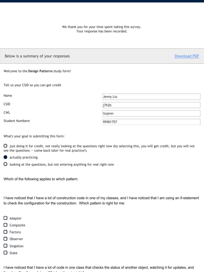204x272 pixels.
Task: Select 'looking at the questions' radio option
Action: coord(6,164)
